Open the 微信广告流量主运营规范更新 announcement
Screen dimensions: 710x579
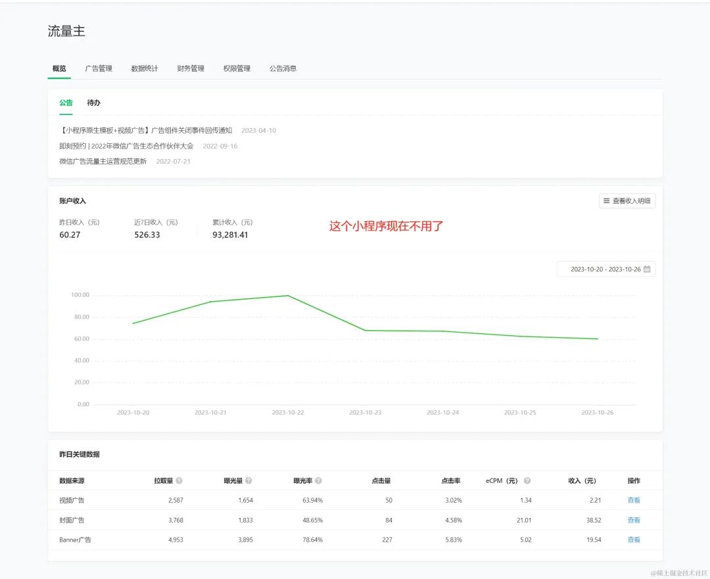(x=103, y=161)
